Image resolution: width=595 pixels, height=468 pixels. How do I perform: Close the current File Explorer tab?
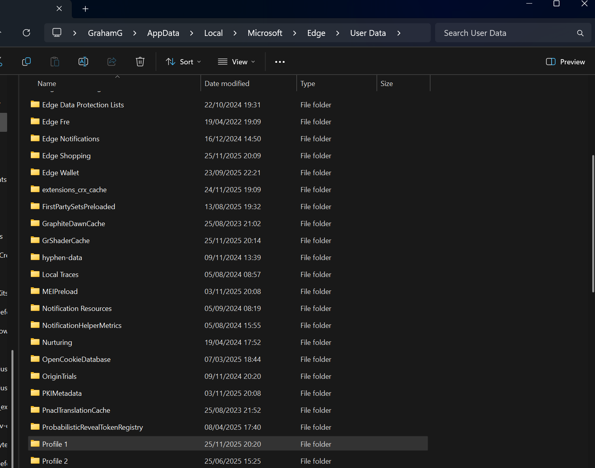pyautogui.click(x=59, y=9)
